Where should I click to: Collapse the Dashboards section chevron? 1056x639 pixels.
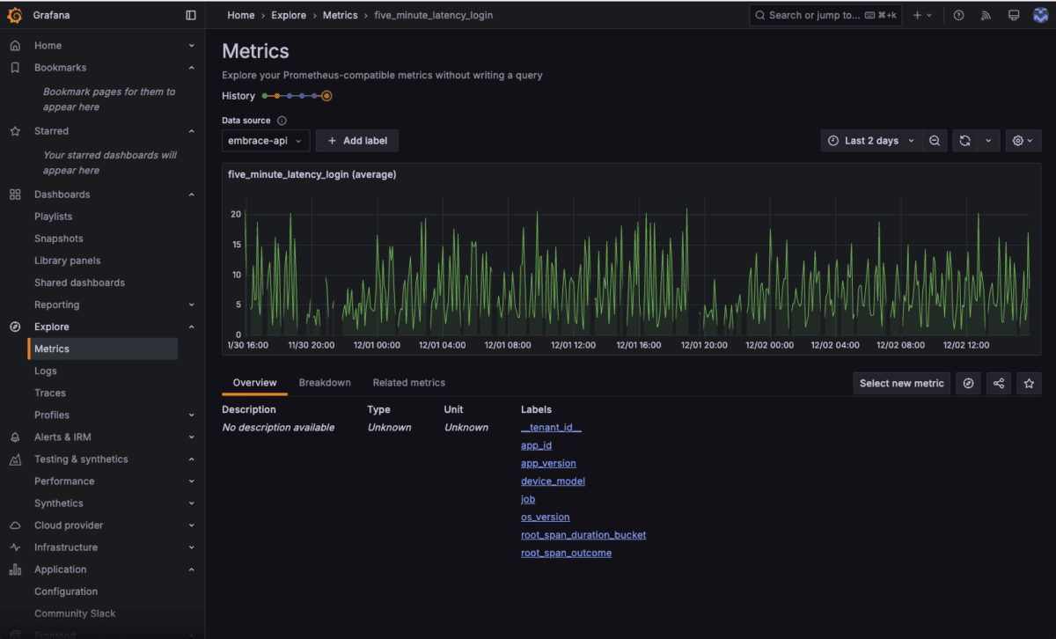(192, 195)
